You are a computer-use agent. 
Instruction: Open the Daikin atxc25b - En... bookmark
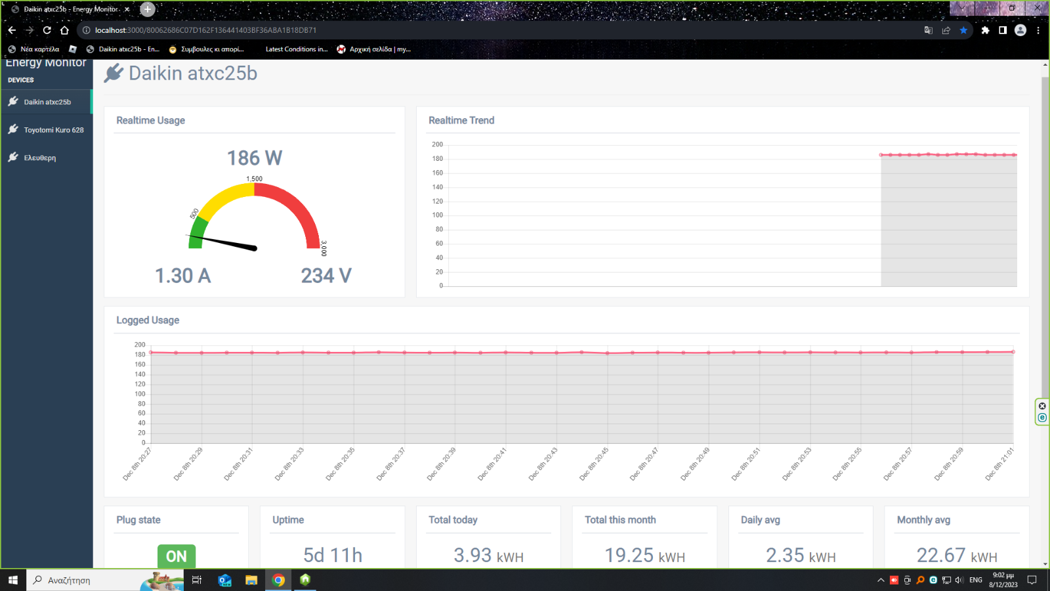point(123,49)
